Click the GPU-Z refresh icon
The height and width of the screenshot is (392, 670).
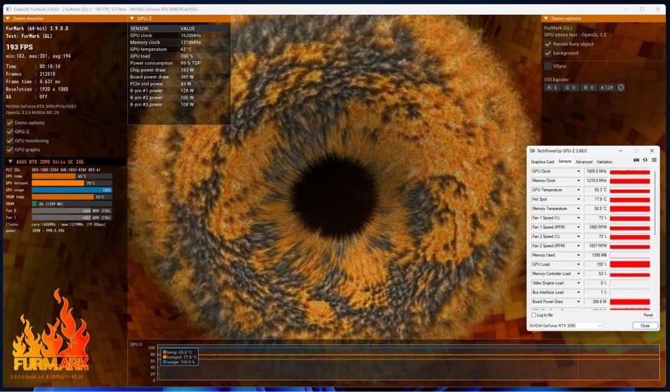point(645,160)
